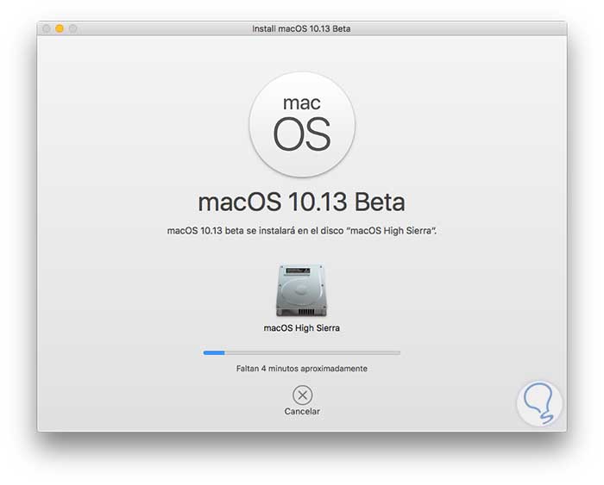Click the macOS High Sierra disk label
The image size is (604, 485).
(x=302, y=328)
